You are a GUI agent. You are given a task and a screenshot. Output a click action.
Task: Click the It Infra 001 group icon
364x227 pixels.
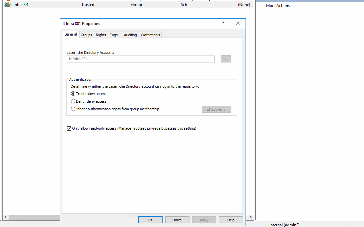[7, 5]
